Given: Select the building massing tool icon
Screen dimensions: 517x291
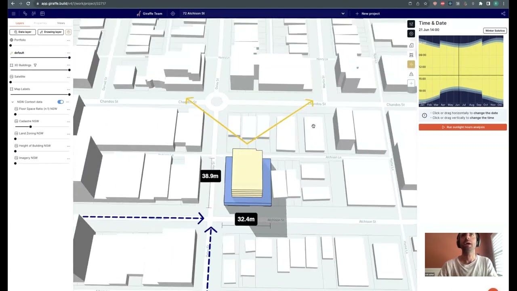Looking at the screenshot, I should (411, 45).
